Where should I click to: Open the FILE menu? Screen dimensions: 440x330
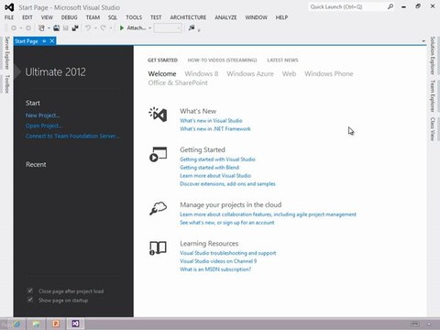[9, 17]
